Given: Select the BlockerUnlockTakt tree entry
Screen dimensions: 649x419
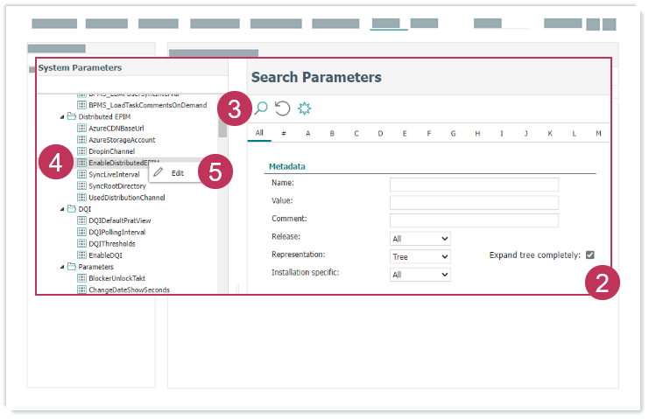Looking at the screenshot, I should point(116,278).
